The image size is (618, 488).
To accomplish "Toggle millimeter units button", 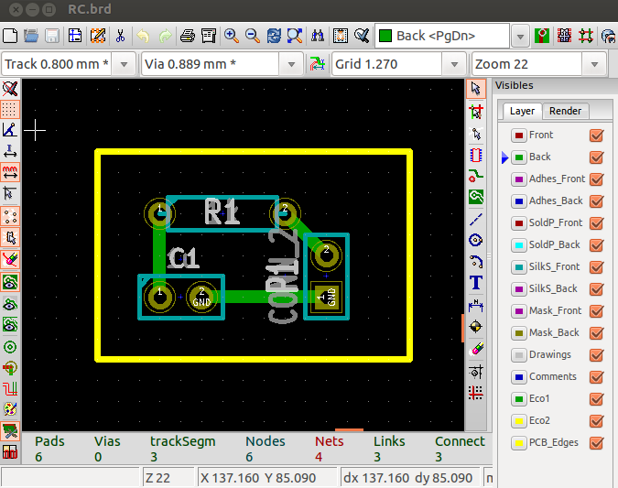I will tap(10, 172).
